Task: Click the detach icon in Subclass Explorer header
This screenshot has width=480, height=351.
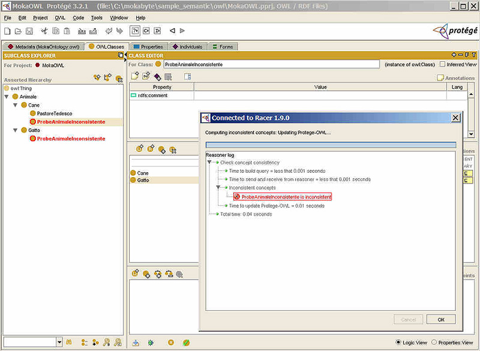Action: coord(121,55)
